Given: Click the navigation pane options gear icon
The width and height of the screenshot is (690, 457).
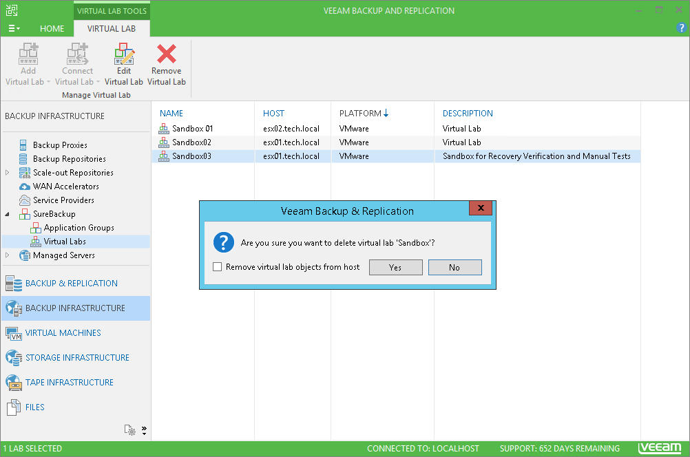Looking at the screenshot, I should point(130,429).
